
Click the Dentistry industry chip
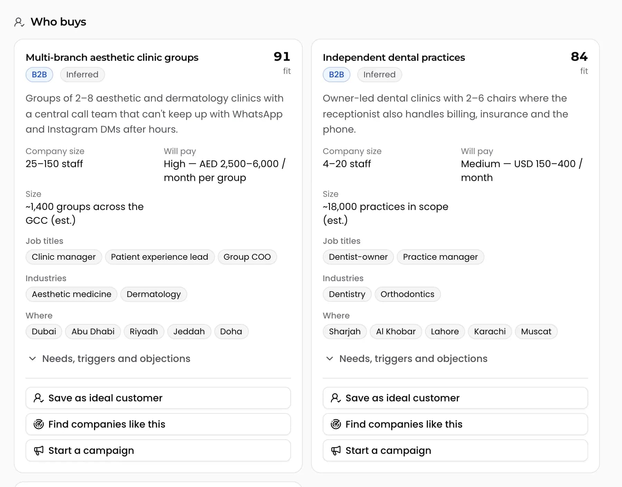click(347, 294)
